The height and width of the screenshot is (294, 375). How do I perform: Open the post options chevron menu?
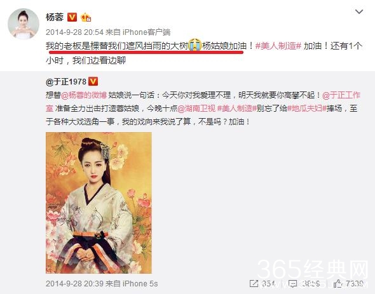point(359,11)
